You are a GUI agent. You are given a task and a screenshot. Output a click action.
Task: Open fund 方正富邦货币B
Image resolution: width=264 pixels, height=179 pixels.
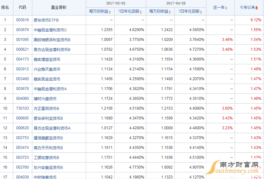46,108
